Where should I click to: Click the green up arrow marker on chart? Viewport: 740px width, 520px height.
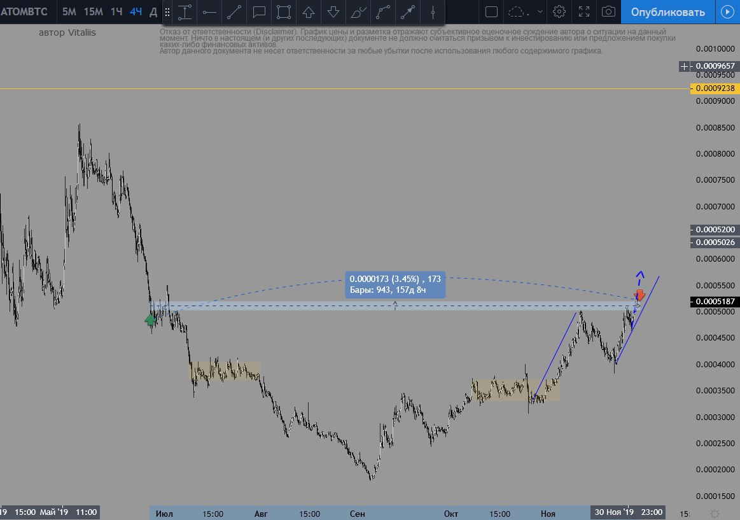pyautogui.click(x=151, y=320)
